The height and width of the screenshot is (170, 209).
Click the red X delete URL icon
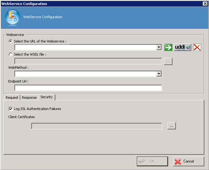click(x=197, y=47)
